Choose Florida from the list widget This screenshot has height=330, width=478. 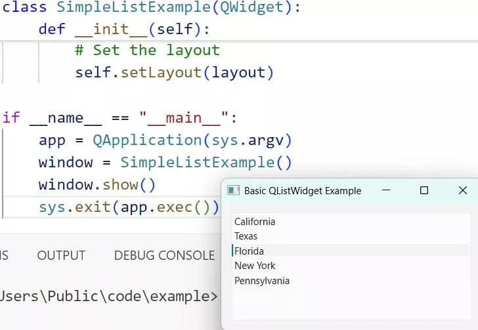click(250, 251)
